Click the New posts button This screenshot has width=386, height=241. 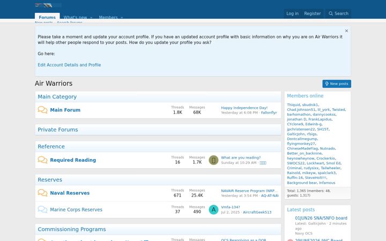coord(337,84)
